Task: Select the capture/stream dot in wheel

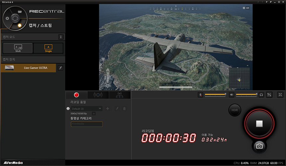Action: pyautogui.click(x=20, y=25)
